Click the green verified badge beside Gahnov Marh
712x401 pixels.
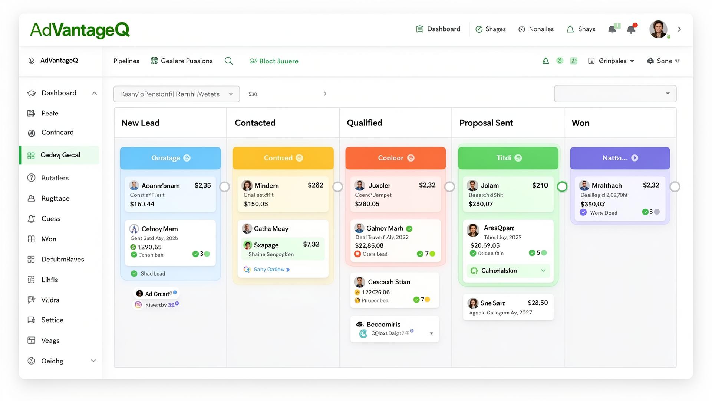(x=409, y=229)
